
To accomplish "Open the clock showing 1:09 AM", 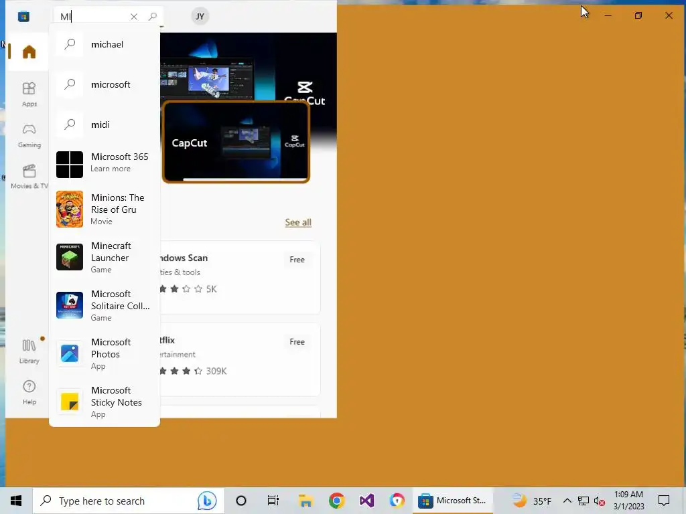I will (628, 501).
